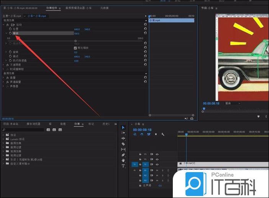Select the Pen tool
Image resolution: width=269 pixels, height=198 pixels.
point(123,155)
